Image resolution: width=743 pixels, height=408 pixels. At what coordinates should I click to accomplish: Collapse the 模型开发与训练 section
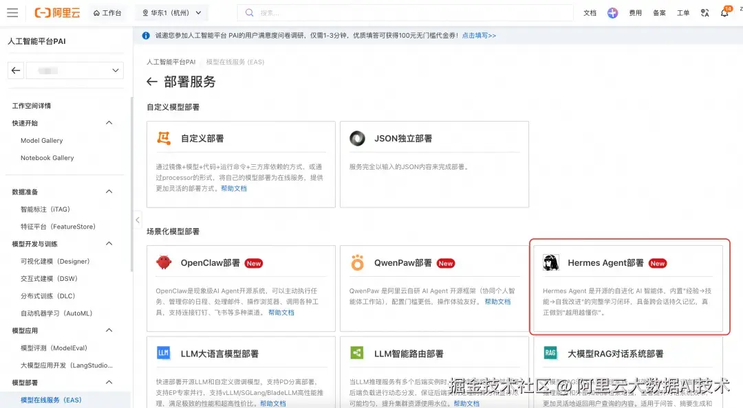[x=109, y=244]
